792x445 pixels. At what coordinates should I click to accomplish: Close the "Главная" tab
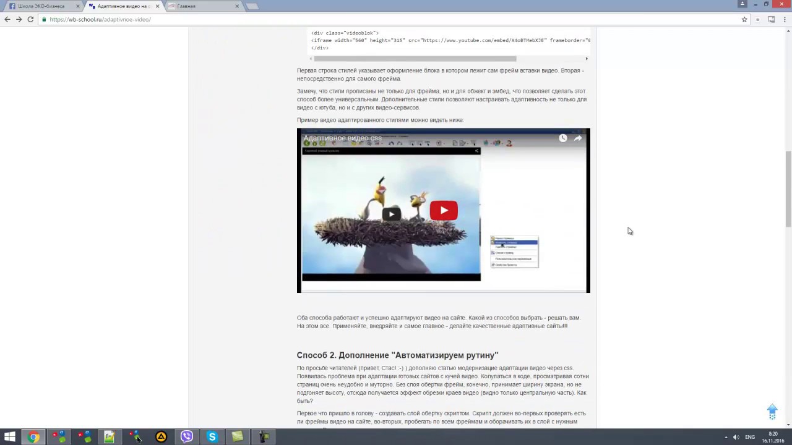coord(238,6)
